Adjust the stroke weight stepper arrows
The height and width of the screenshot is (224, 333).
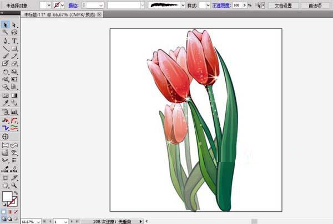(84, 6)
